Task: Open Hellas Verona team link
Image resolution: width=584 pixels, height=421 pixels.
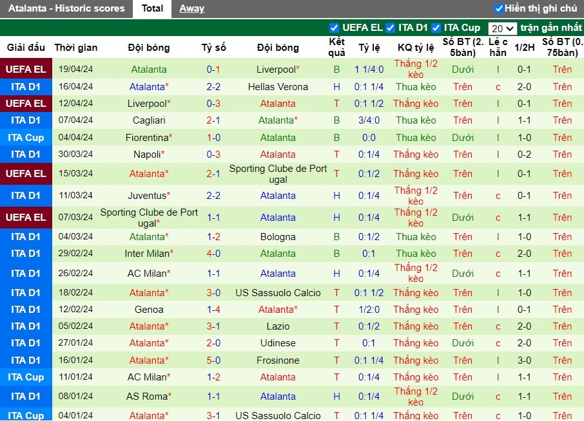Action: (278, 87)
